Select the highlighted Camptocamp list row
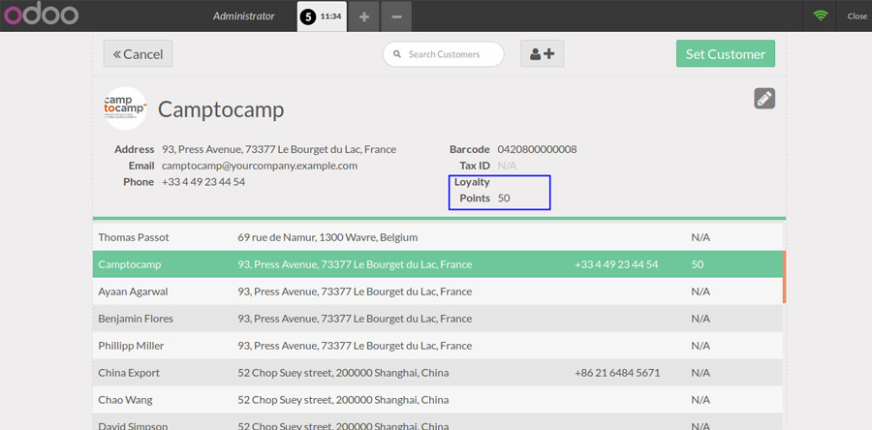 tap(438, 264)
